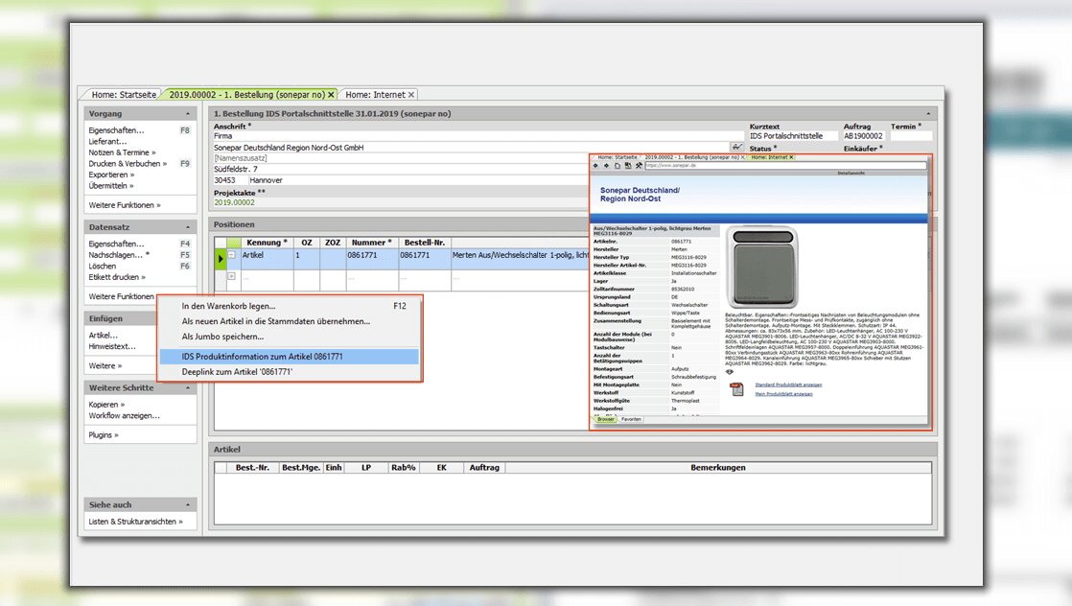Choose IDS Produktinformation zum Artikel 0861771
This screenshot has width=1072, height=606.
click(x=262, y=357)
